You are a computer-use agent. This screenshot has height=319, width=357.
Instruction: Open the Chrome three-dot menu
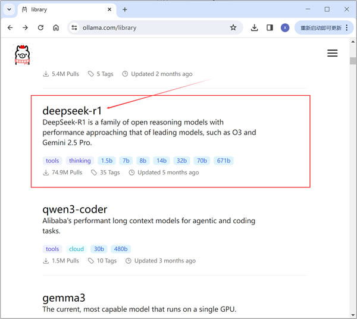[x=347, y=27]
